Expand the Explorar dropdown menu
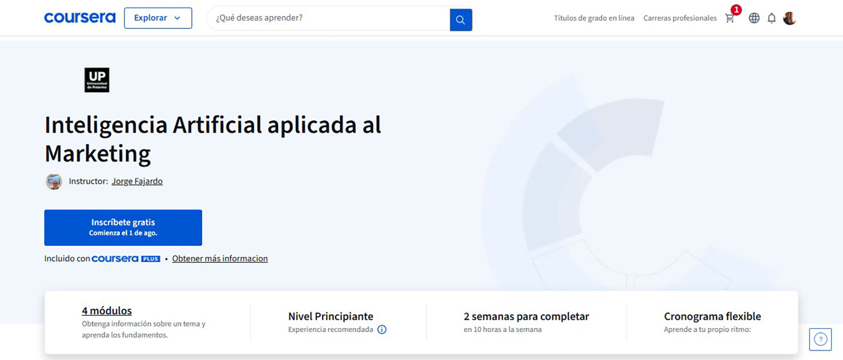 tap(158, 18)
